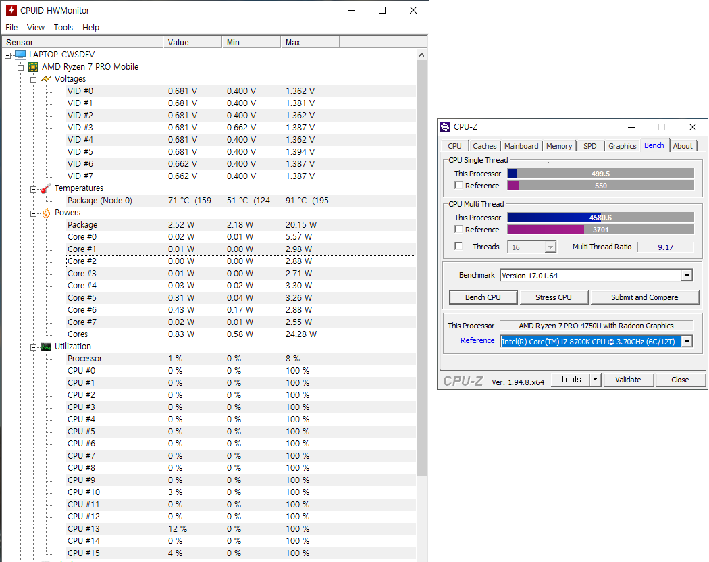The height and width of the screenshot is (562, 709).
Task: Switch to the Caches tab
Action: [x=484, y=146]
